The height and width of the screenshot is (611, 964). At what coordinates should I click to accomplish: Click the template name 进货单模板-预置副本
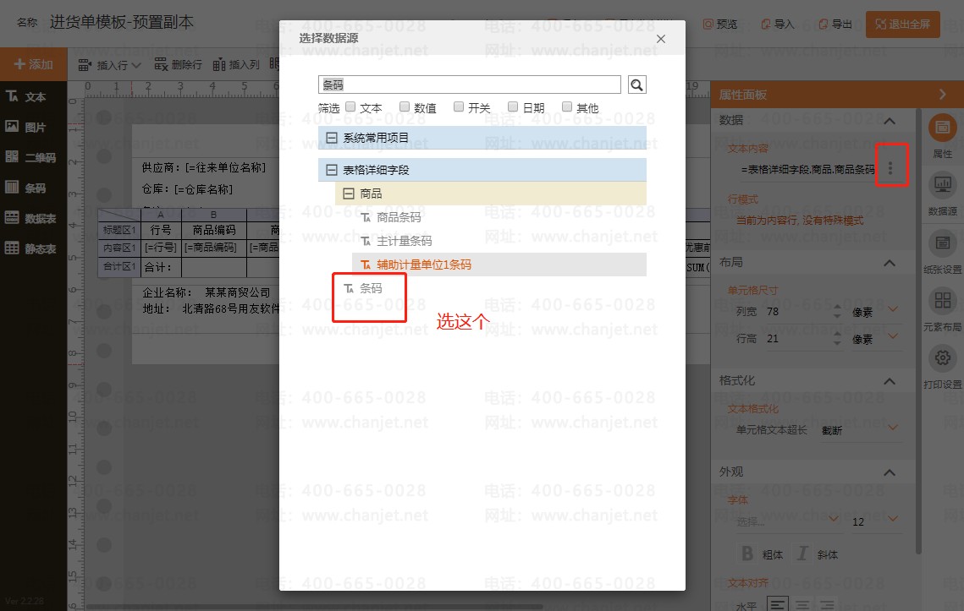(122, 23)
